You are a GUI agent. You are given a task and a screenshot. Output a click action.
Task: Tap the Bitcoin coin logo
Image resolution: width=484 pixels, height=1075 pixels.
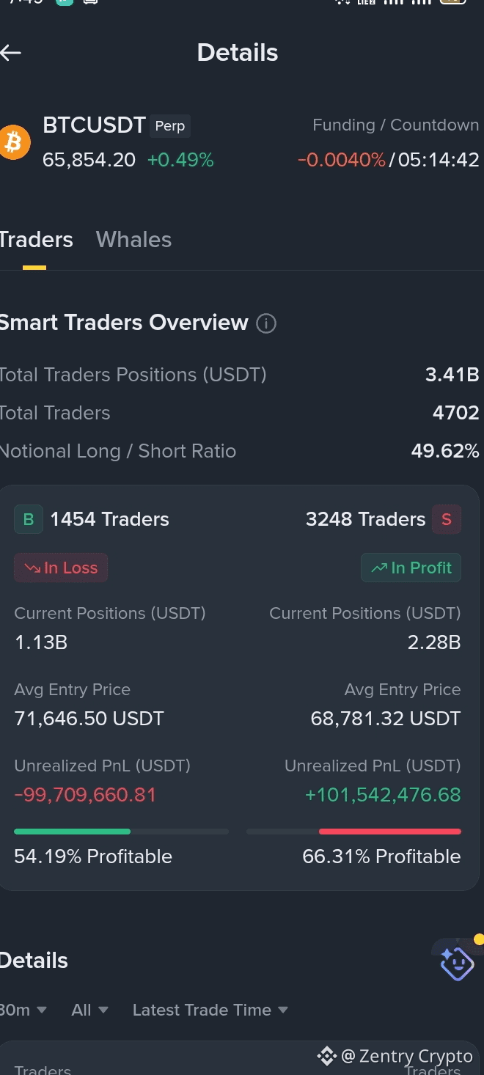click(14, 142)
